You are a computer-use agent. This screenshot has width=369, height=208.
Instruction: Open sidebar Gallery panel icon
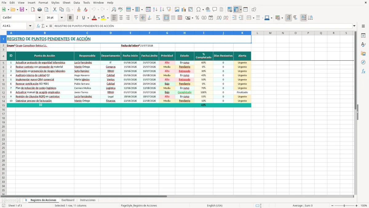363,53
